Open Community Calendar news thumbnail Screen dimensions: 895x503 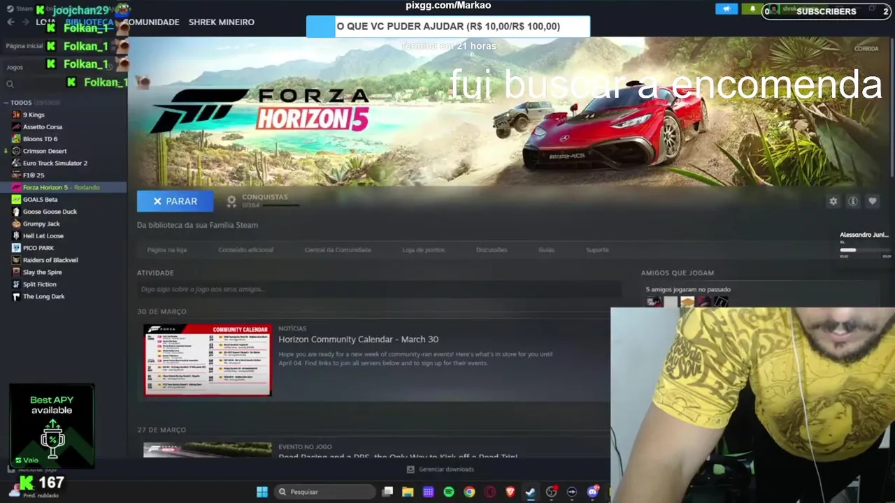tap(208, 360)
